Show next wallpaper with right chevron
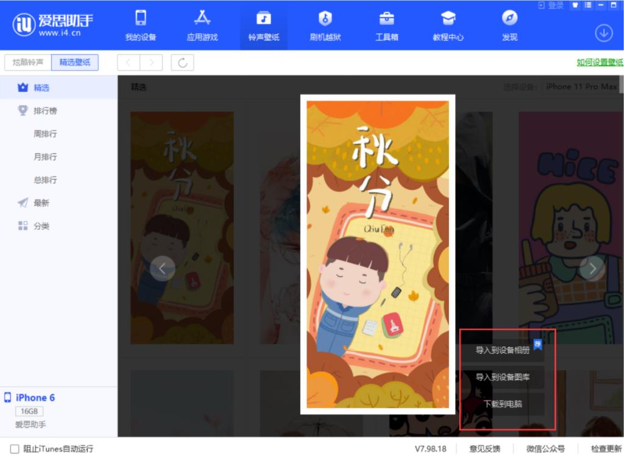 coord(591,267)
